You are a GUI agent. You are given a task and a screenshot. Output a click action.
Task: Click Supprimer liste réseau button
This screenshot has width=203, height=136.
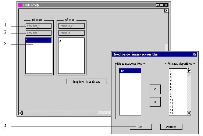(87, 82)
